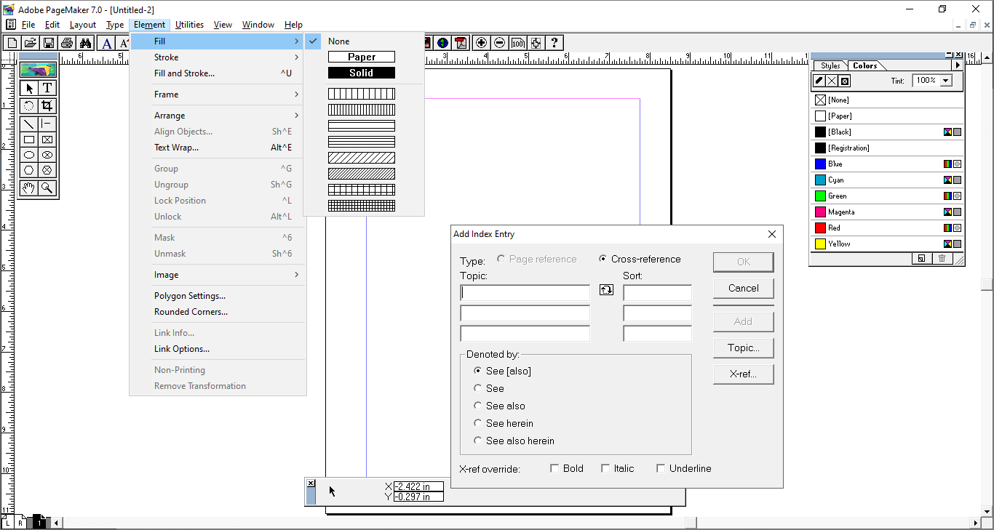Grab the Hand tool
Image resolution: width=994 pixels, height=530 pixels.
[28, 188]
